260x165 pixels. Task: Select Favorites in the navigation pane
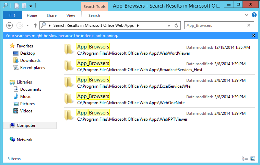click(25, 46)
